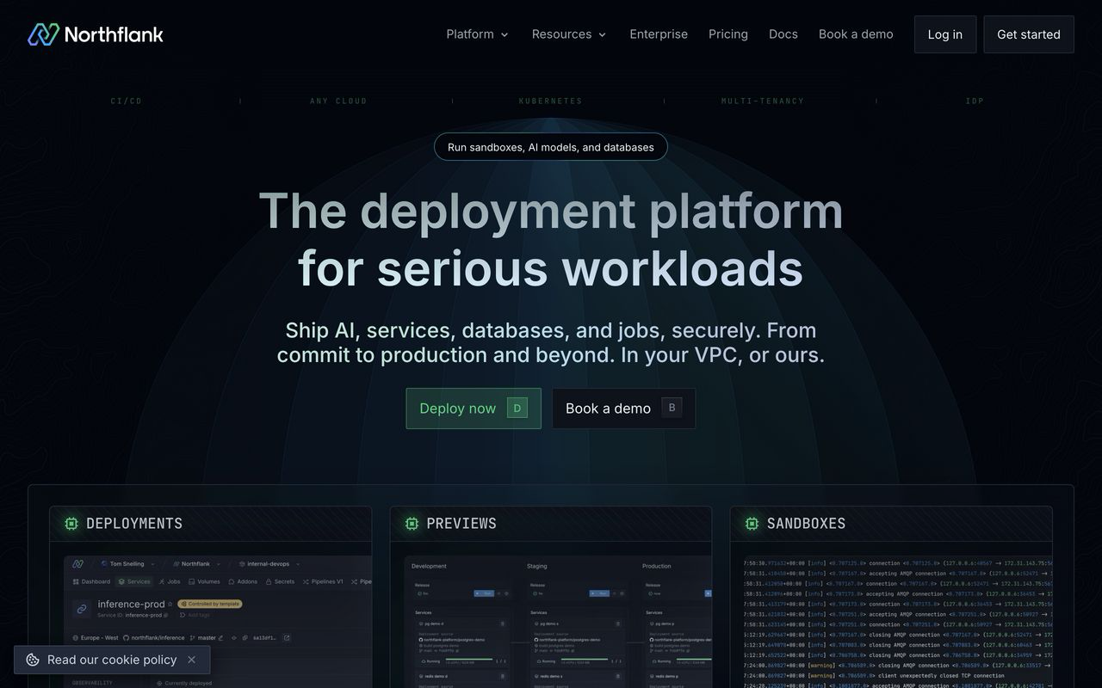Click the northflank/inference repository text
Screen dimensions: 1102x688
(x=158, y=637)
